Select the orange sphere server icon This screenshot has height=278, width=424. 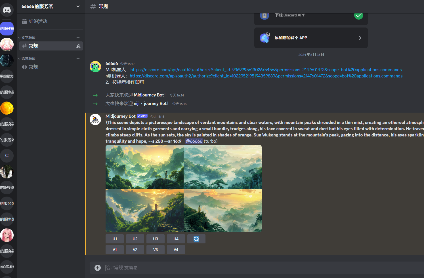[x=7, y=108]
